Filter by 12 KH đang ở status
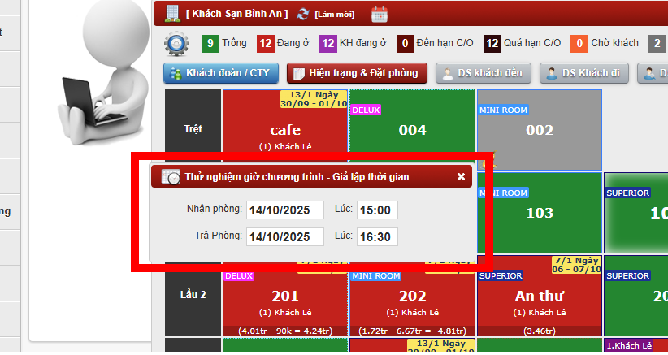Viewport: 668px width, 355px height. (x=354, y=43)
